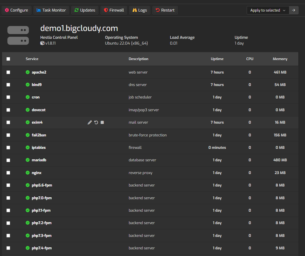Restart exim4 using the circular arrow icon

96,122
